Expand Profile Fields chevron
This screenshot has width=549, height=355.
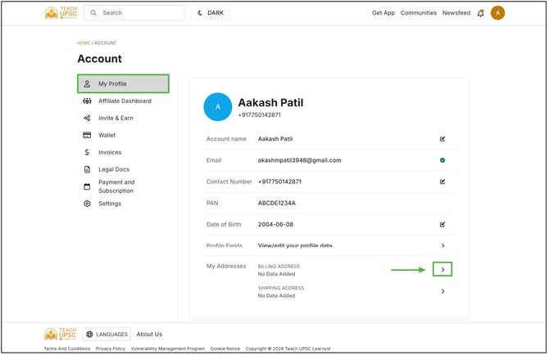pyautogui.click(x=444, y=246)
